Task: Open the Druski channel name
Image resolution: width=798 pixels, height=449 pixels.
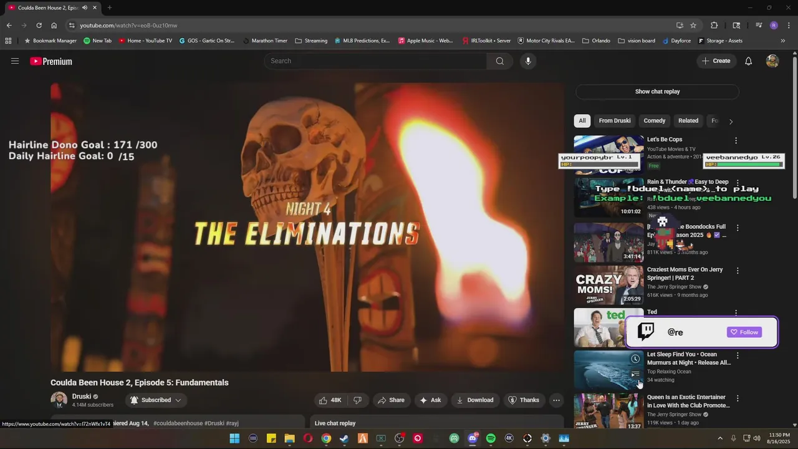Action: point(82,397)
